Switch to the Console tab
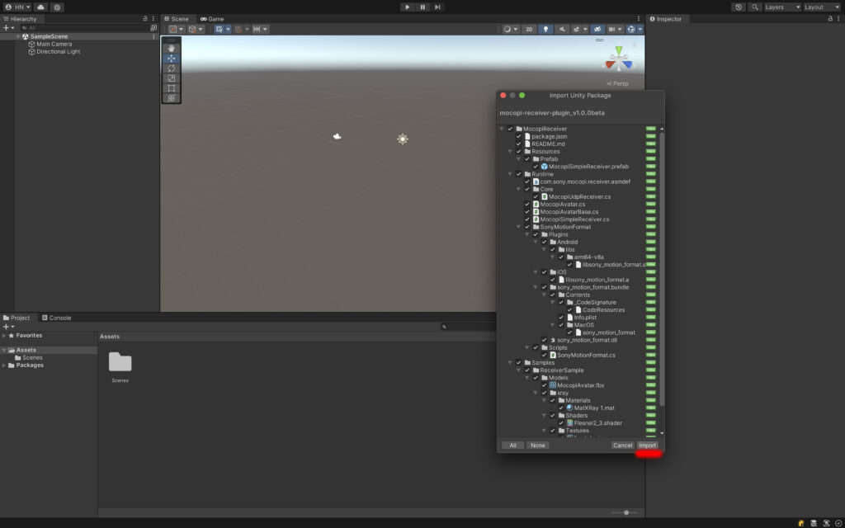This screenshot has height=528, width=845. tap(57, 318)
